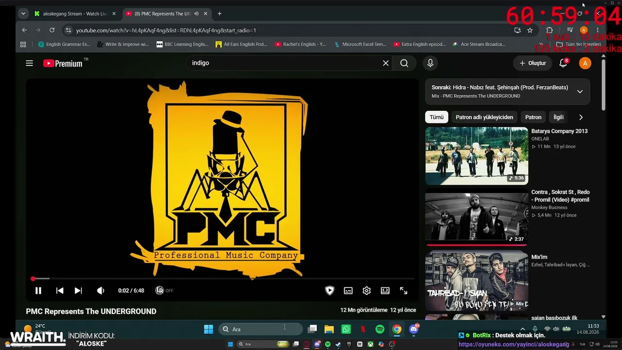622x350 pixels.
Task: Open the Mix'im playlist title
Action: click(x=539, y=257)
